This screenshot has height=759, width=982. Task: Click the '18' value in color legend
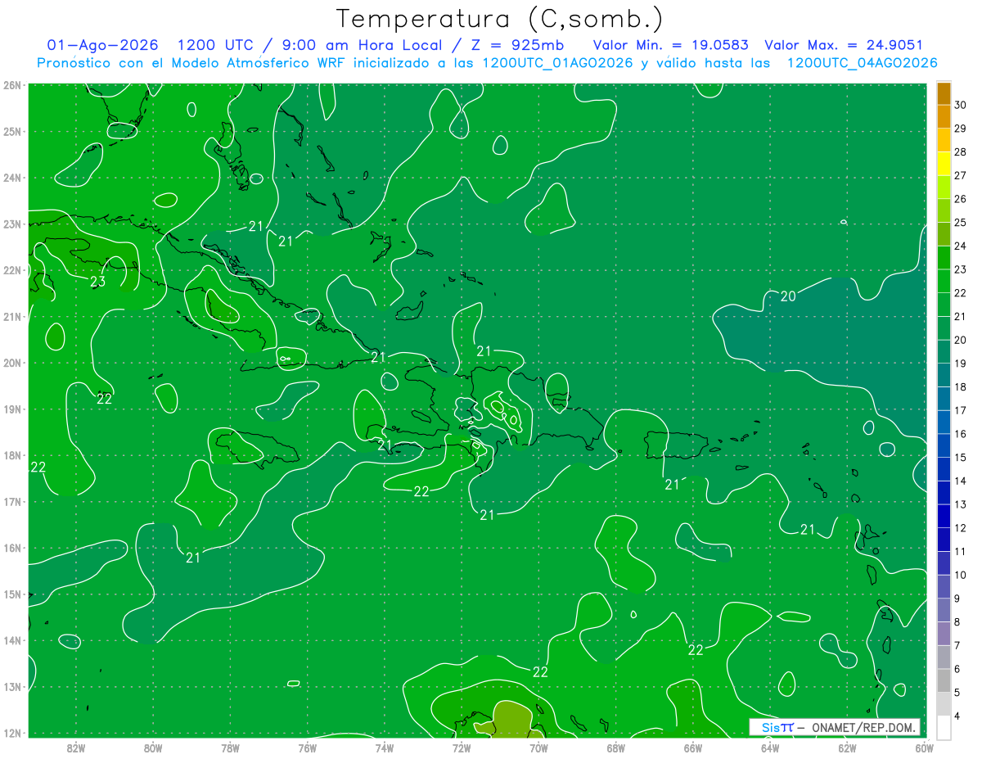coord(960,386)
